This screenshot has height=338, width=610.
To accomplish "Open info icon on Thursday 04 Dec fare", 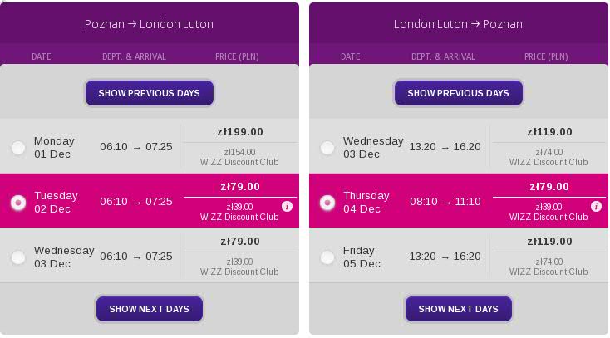I will tap(596, 207).
